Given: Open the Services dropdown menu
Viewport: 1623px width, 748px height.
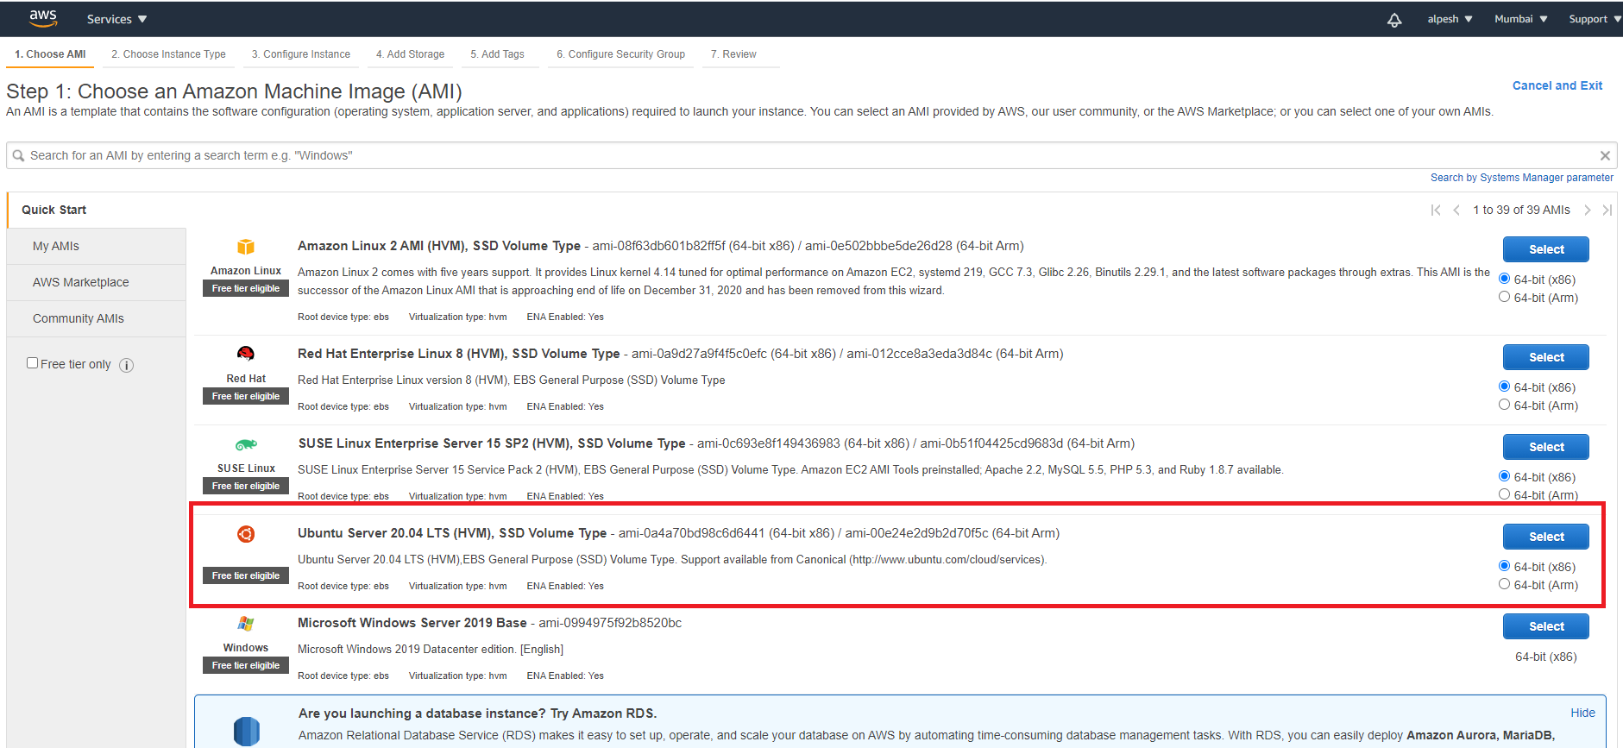Looking at the screenshot, I should [116, 19].
